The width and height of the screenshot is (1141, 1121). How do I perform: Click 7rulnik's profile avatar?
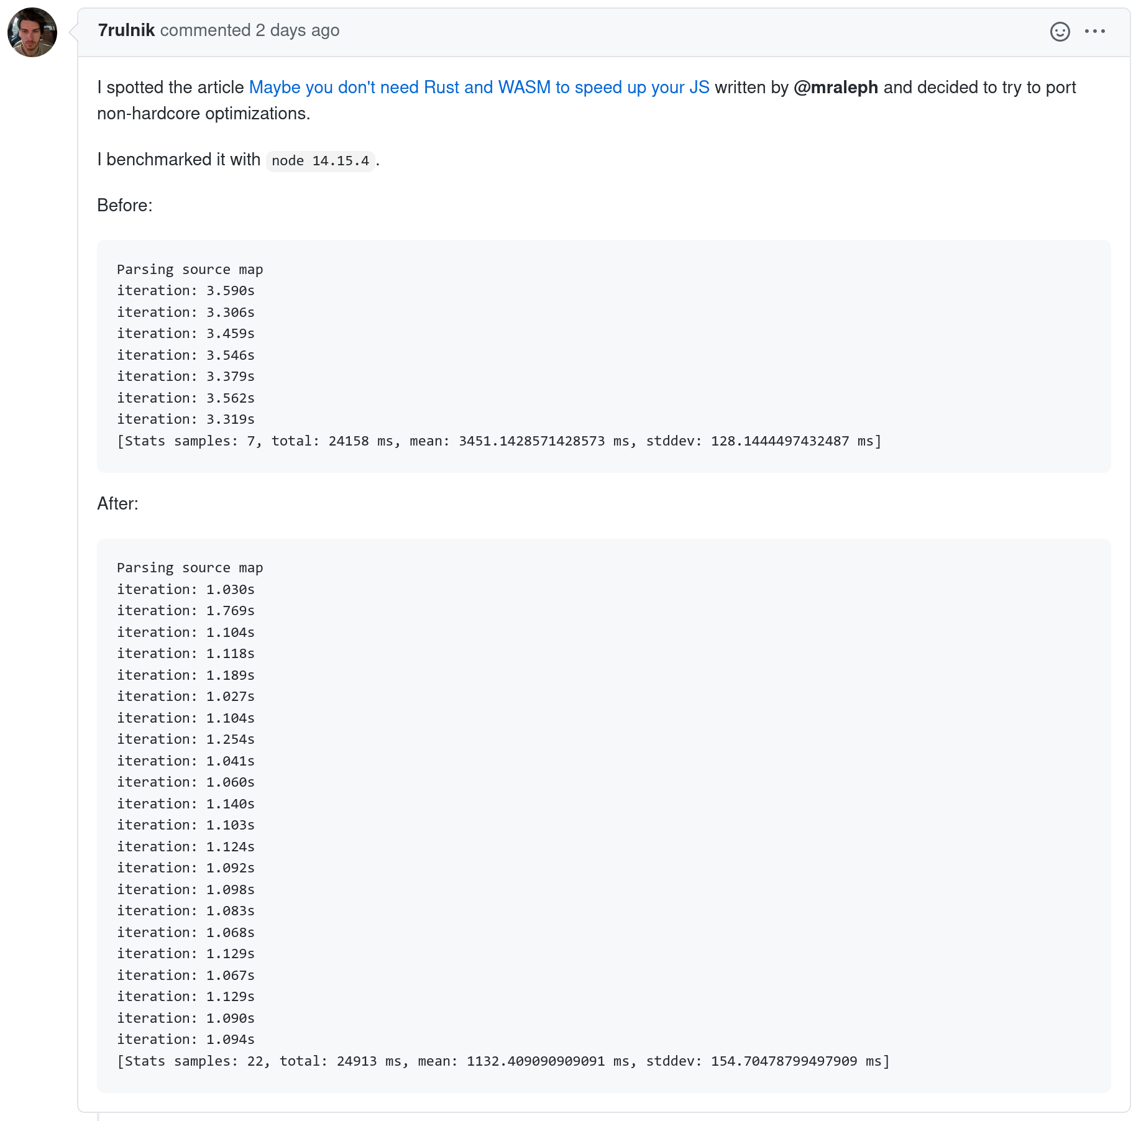[x=32, y=32]
